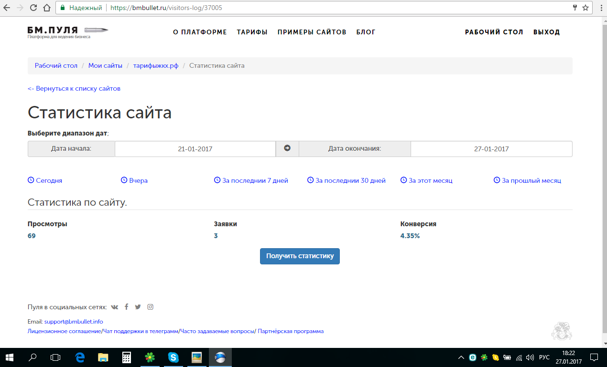Open Мои сайты breadcrumb link

(x=105, y=65)
